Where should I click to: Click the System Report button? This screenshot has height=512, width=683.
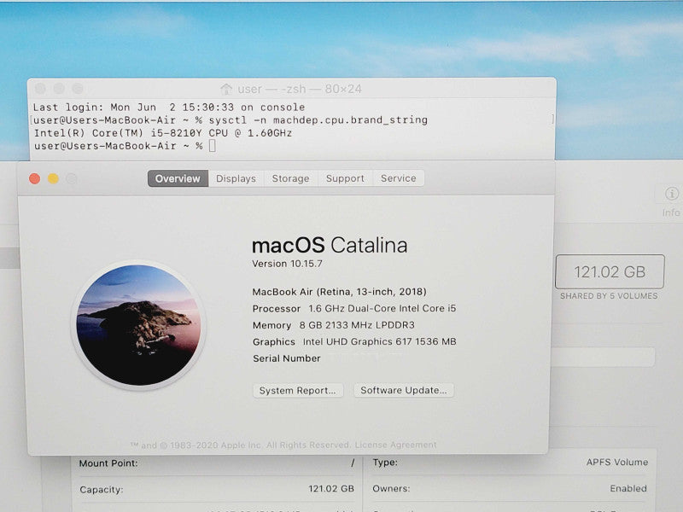[297, 391]
